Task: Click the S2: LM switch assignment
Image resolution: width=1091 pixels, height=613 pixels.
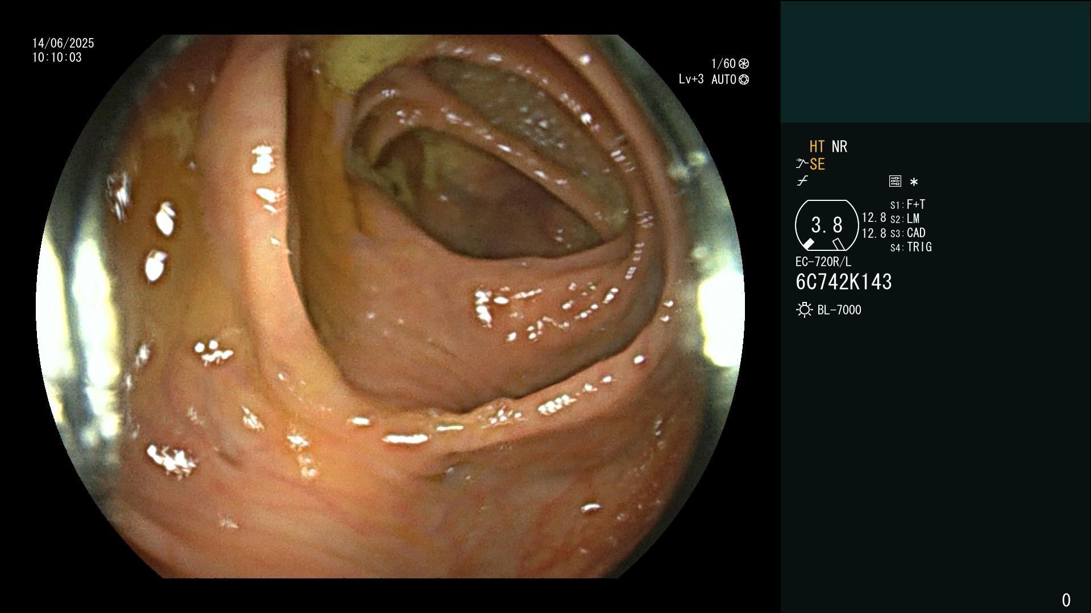Action: click(905, 219)
